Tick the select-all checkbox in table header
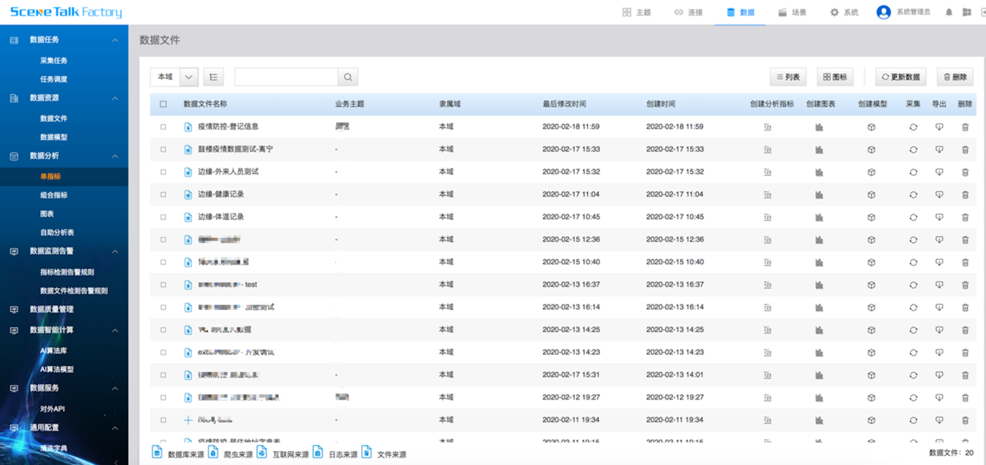This screenshot has height=465, width=986. tap(164, 104)
